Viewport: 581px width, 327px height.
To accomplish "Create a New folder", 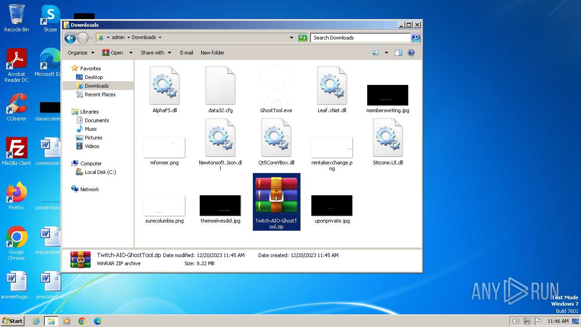I will pyautogui.click(x=212, y=53).
